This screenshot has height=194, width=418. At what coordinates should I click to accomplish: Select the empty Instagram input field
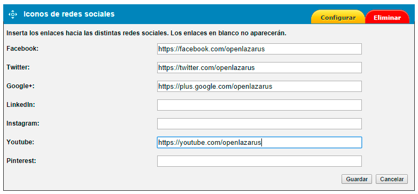(259, 124)
